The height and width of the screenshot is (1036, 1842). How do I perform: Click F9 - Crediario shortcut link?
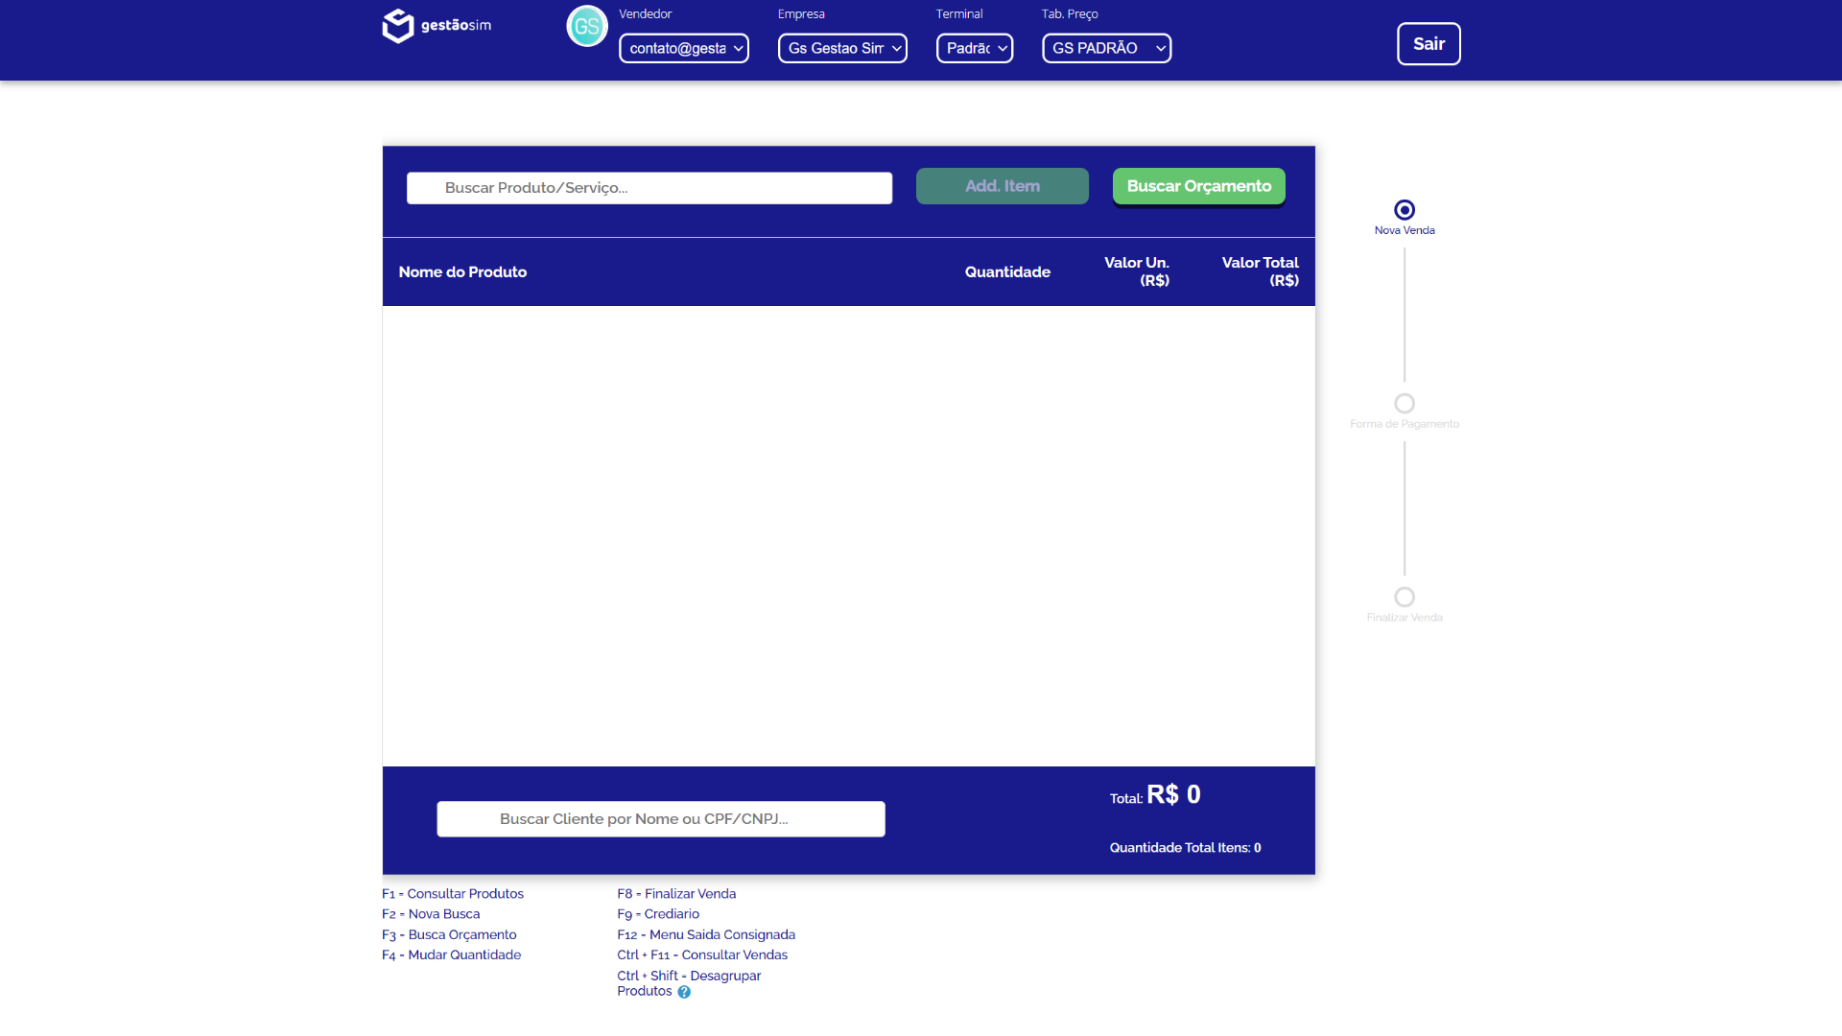click(658, 914)
